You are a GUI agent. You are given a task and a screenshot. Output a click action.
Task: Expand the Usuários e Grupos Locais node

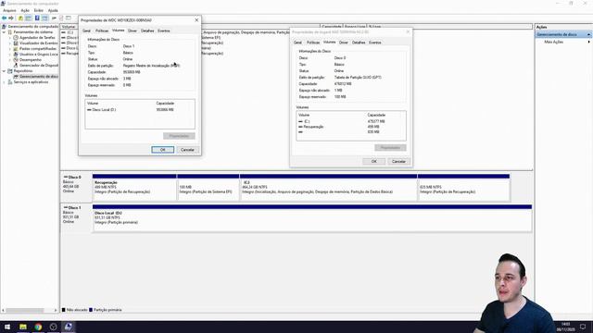10,55
